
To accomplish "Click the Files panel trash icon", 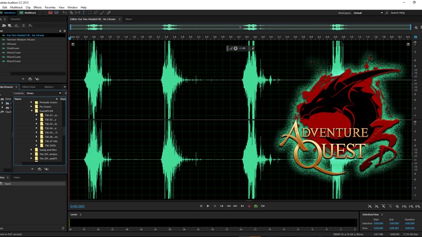I will [23, 26].
